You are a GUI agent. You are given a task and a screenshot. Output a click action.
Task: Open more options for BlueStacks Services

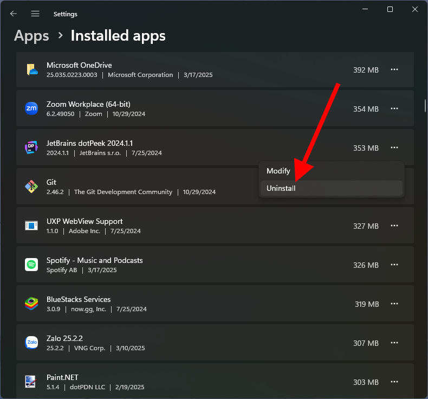click(x=394, y=304)
